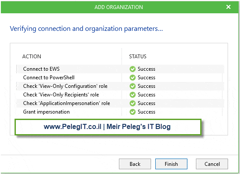Select the Check 'View-Only Configuration' role row
This screenshot has height=174, width=240.
pyautogui.click(x=120, y=86)
